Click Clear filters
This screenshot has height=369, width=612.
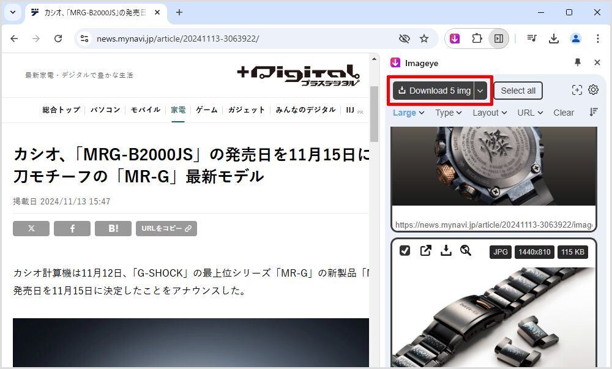click(564, 113)
